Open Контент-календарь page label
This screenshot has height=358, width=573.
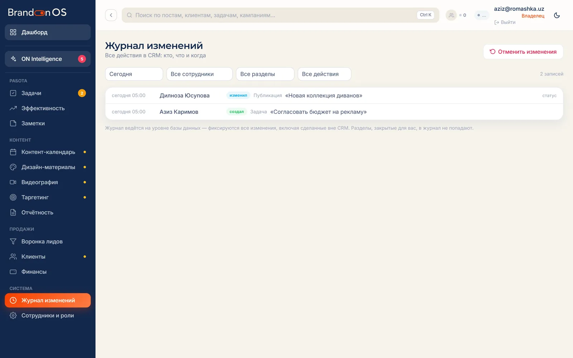(48, 152)
